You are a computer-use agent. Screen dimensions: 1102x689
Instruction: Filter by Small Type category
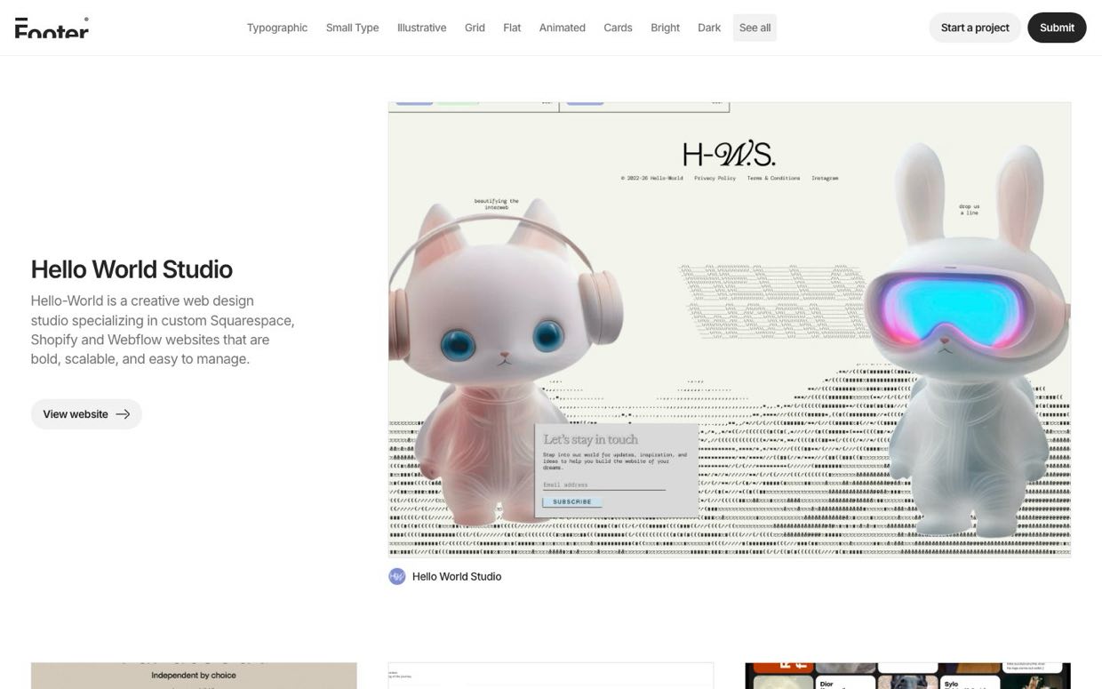(x=352, y=28)
